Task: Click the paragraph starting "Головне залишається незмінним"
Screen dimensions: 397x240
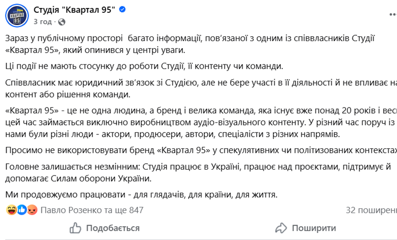Action: click(194, 173)
